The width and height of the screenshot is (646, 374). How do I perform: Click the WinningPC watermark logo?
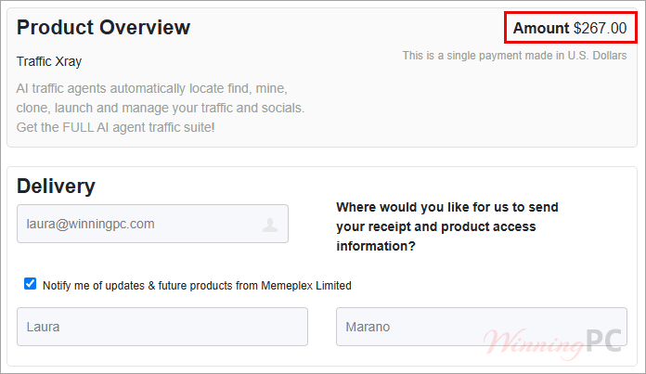click(x=552, y=343)
